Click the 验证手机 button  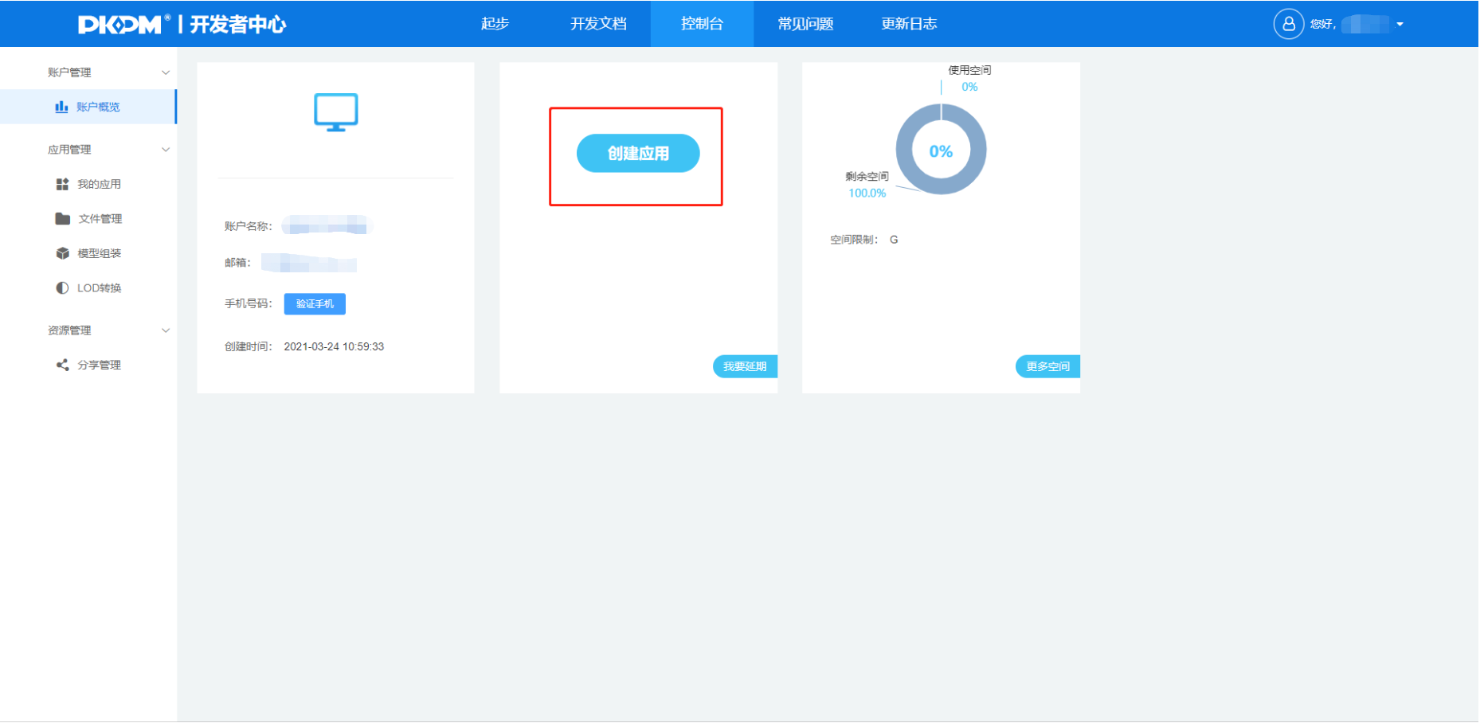(315, 304)
